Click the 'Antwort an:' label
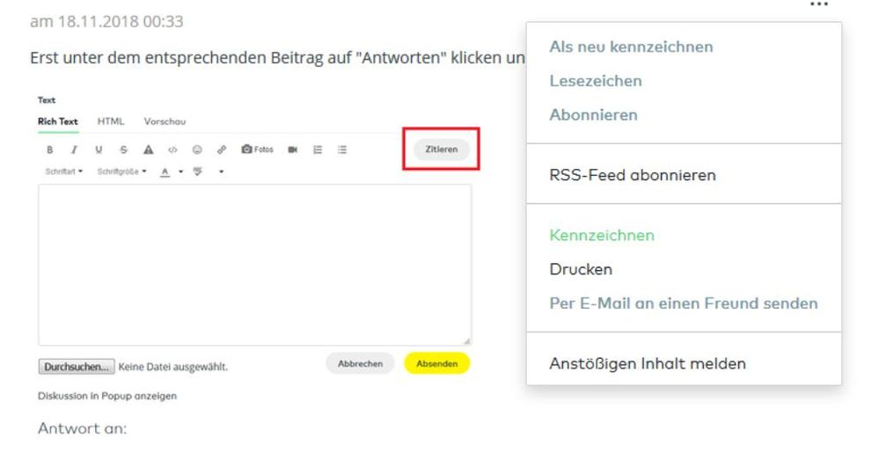The width and height of the screenshot is (879, 453). pos(83,428)
